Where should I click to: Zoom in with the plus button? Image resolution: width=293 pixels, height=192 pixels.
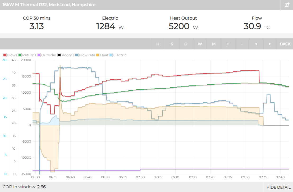(x=228, y=44)
